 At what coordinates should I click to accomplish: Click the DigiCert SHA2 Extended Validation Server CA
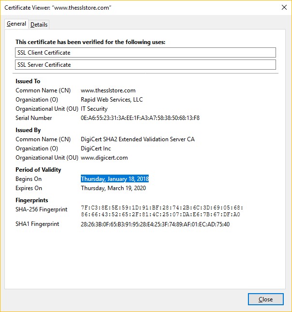coord(138,139)
